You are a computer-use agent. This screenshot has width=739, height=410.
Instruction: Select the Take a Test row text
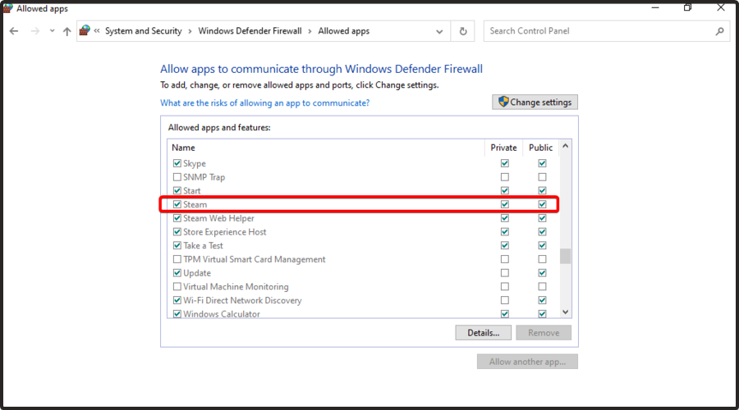(x=203, y=246)
